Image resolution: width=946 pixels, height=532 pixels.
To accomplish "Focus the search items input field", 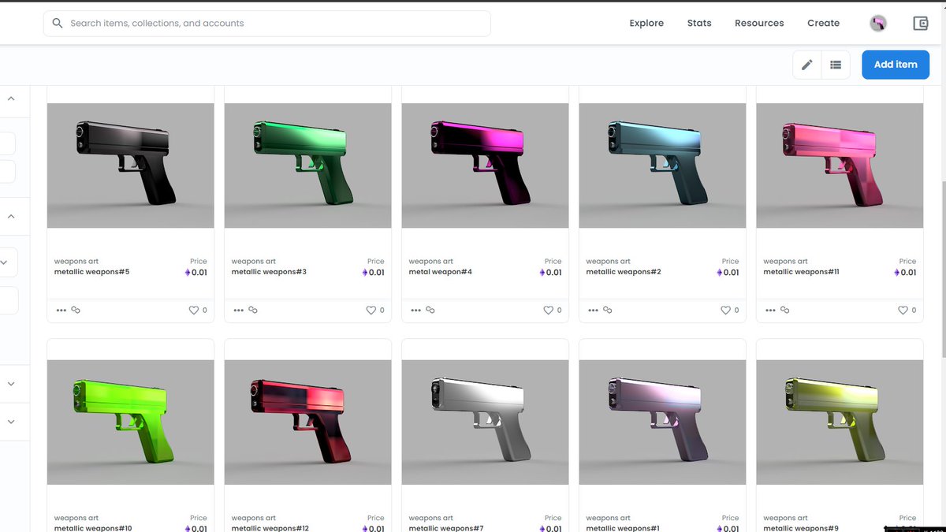I will (x=267, y=24).
